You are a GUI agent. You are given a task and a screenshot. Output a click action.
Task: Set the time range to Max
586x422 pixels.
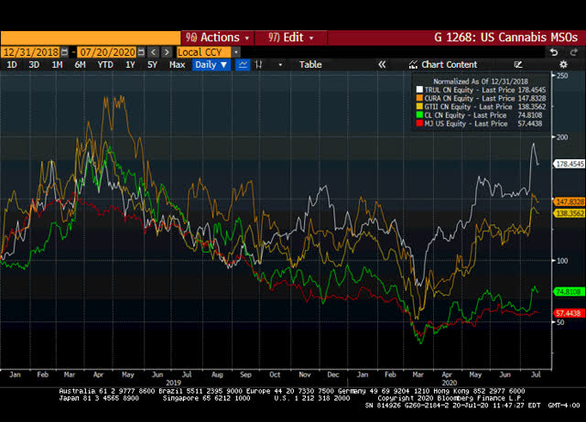click(178, 65)
